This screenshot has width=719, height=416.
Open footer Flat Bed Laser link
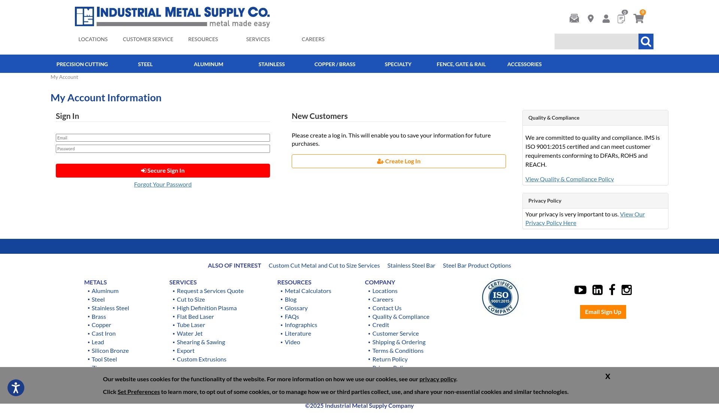point(195,317)
